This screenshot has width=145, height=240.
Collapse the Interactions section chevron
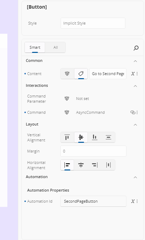coord(135,86)
